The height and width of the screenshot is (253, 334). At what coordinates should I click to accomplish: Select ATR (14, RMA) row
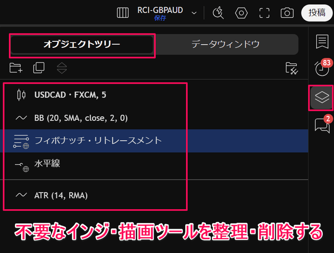pyautogui.click(x=154, y=195)
